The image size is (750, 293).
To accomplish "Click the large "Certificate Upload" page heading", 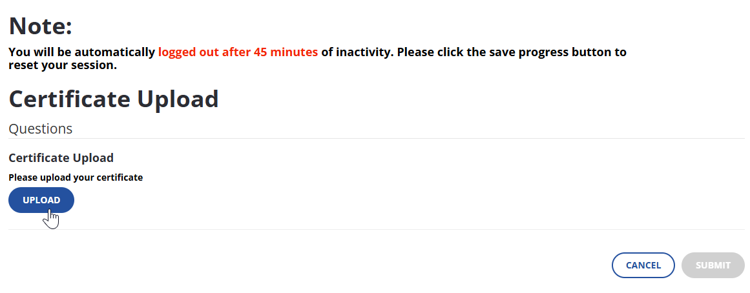I will (114, 99).
